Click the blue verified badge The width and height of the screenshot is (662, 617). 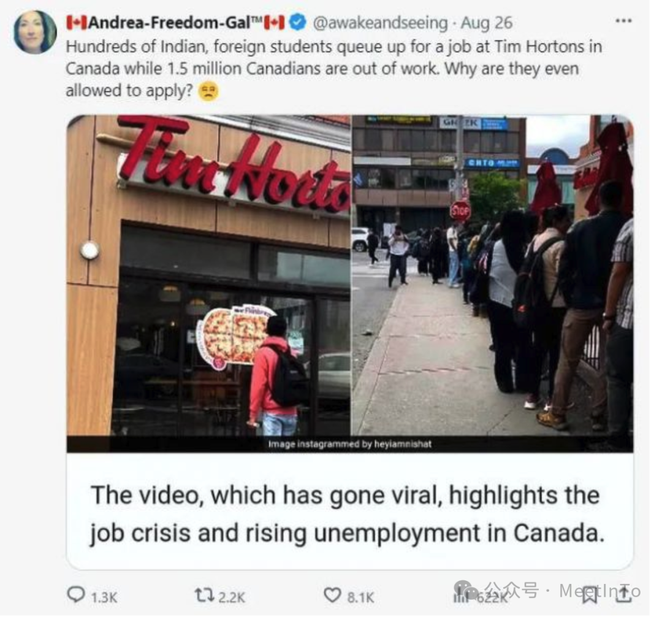pos(298,22)
